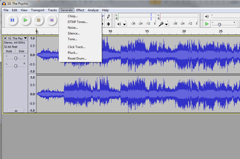
Task: Click the microphone recording meter icon
Action: click(161, 24)
